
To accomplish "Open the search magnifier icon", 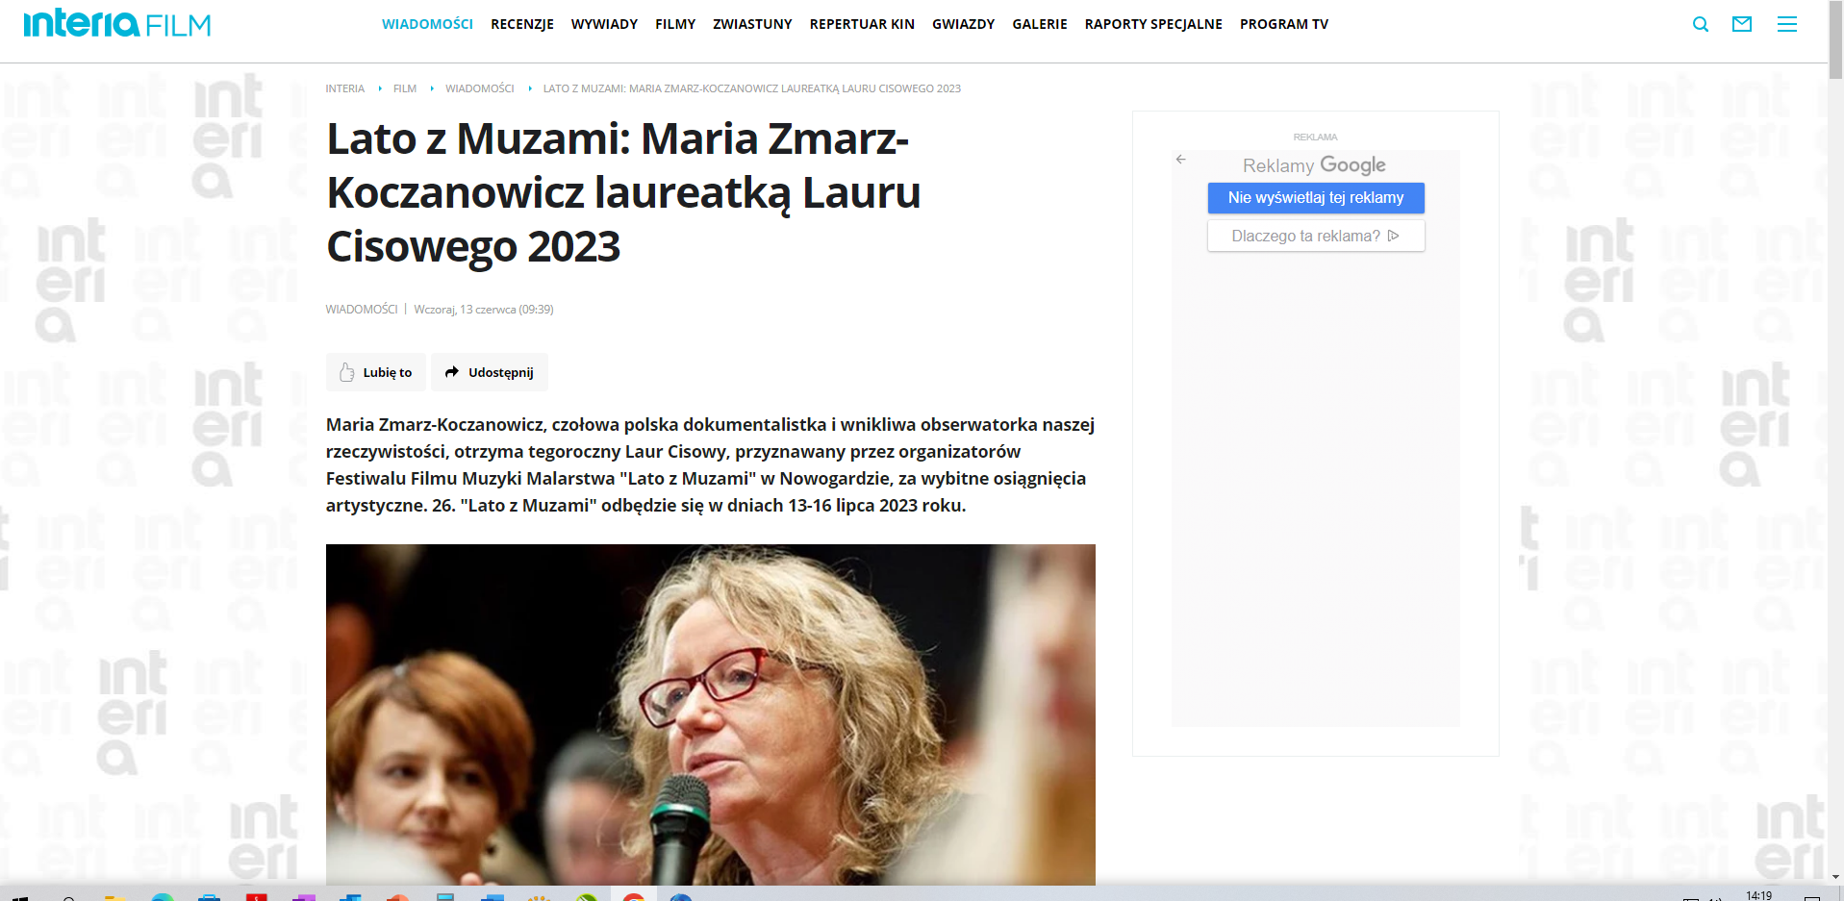I will (1700, 24).
